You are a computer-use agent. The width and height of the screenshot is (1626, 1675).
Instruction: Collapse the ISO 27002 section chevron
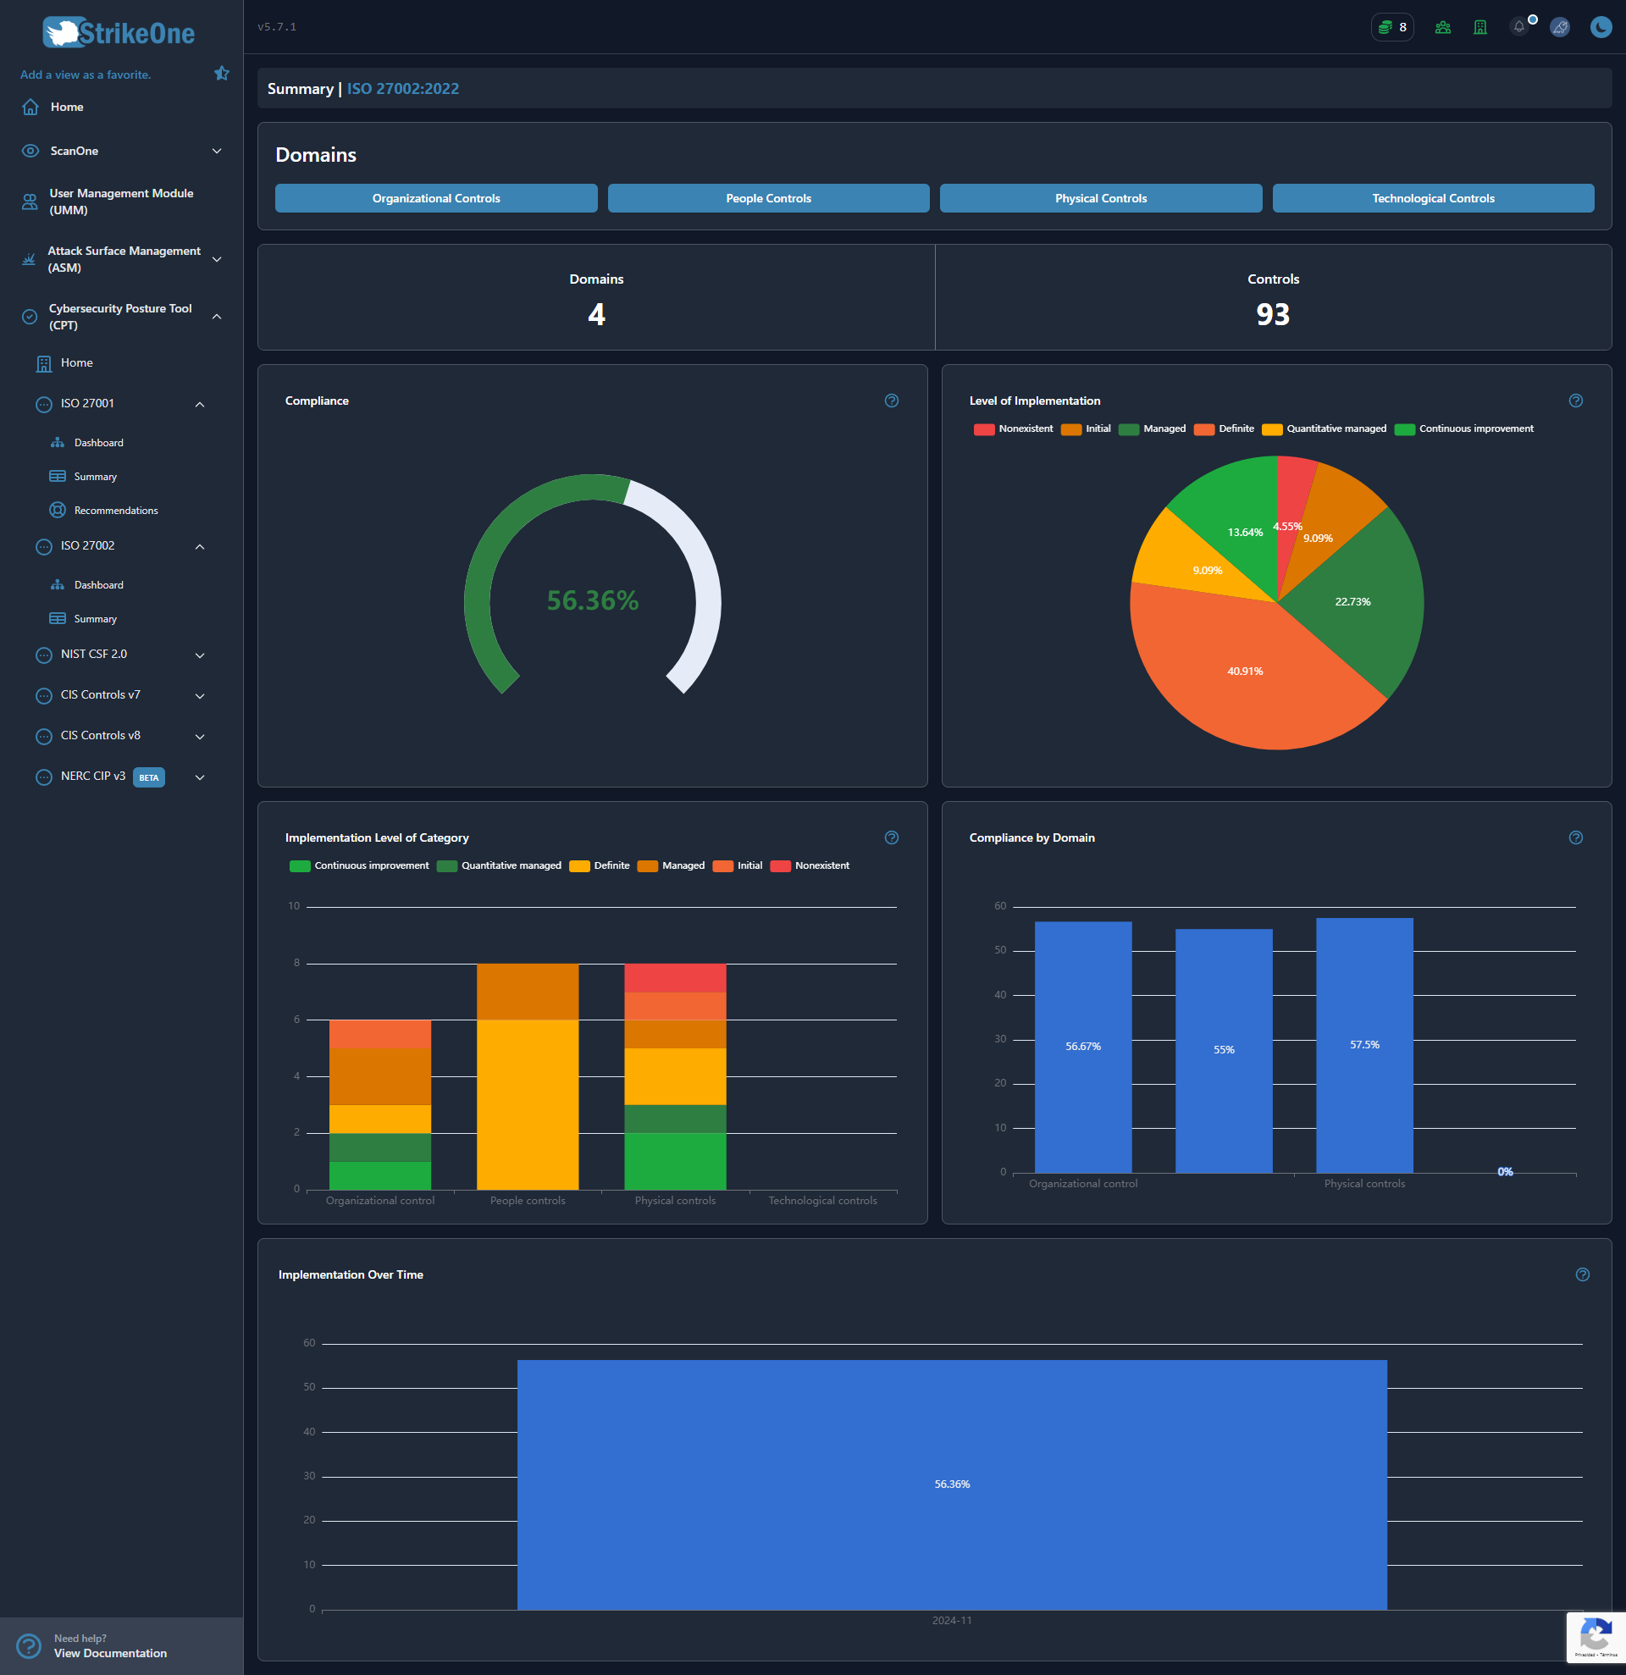(200, 546)
